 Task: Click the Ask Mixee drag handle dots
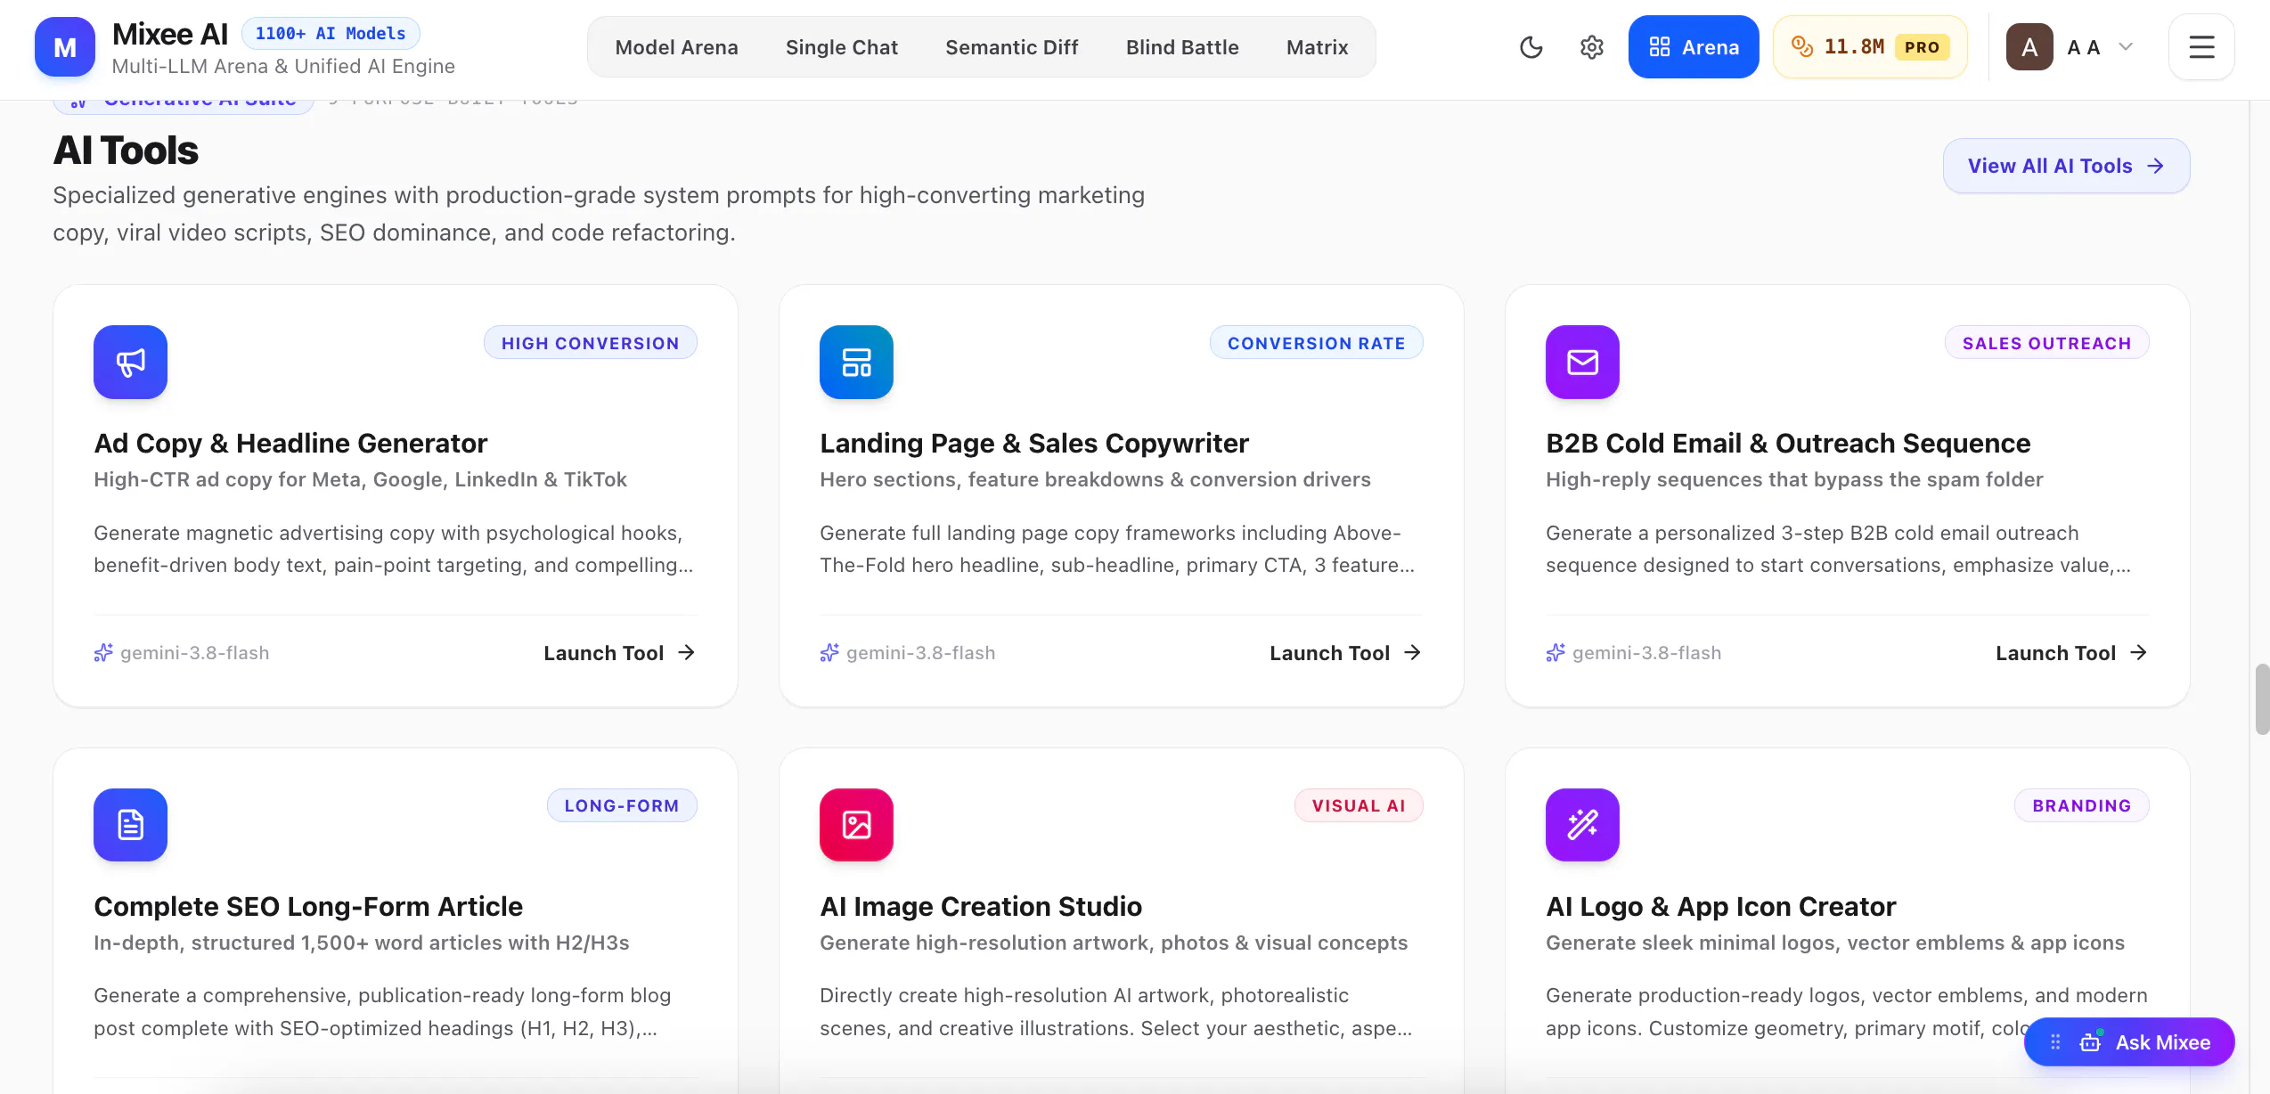(2055, 1042)
